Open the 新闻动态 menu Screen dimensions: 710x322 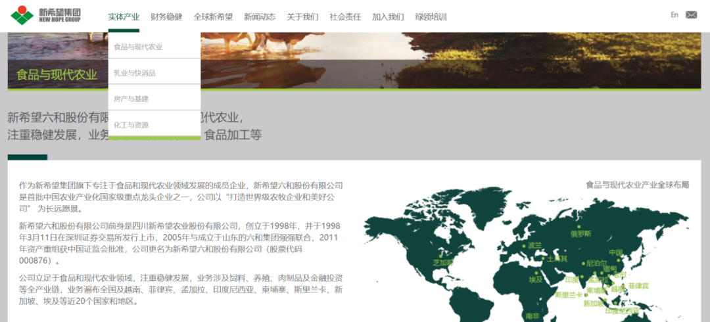pos(260,17)
